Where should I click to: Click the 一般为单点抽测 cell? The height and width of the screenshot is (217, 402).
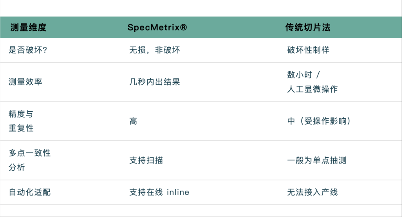click(x=317, y=160)
